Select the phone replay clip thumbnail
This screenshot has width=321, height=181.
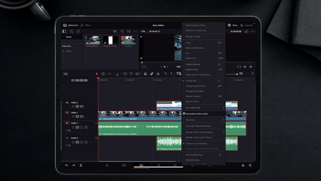110,40
